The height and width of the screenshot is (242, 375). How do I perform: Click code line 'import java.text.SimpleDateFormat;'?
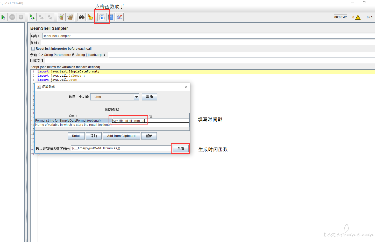[x=68, y=71]
